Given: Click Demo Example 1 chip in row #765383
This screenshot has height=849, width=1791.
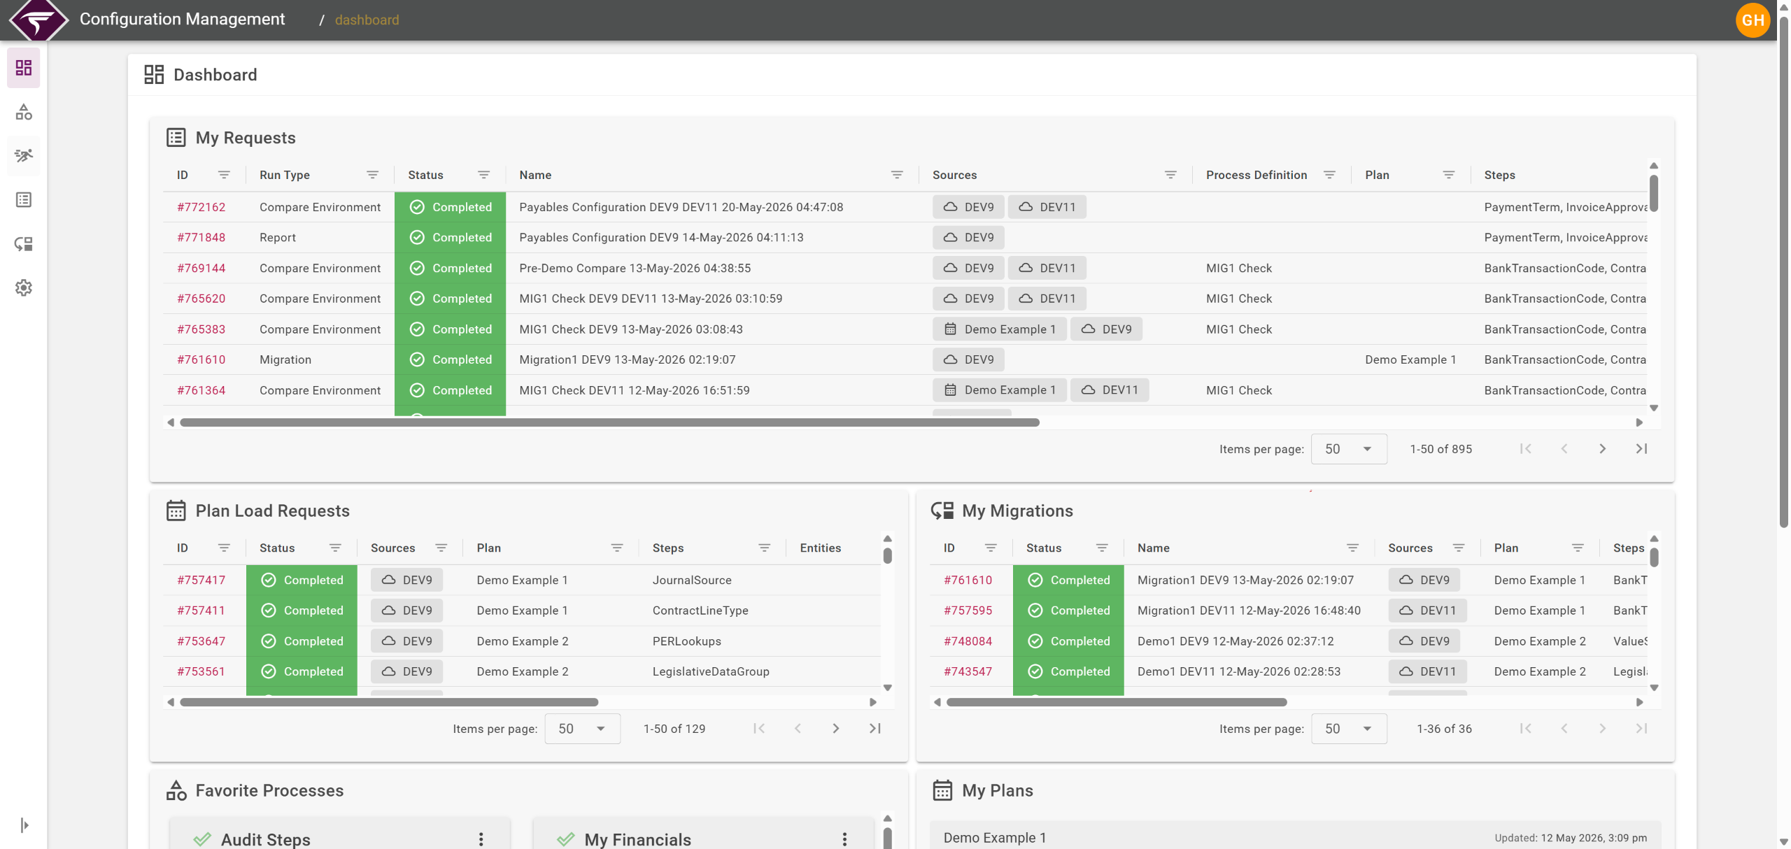Looking at the screenshot, I should click(x=999, y=329).
